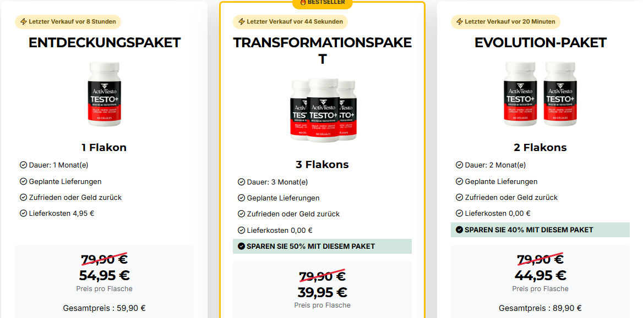
Task: Click the 'Sparen Sie 50% mit diesem Paket' banner
Action: click(323, 247)
